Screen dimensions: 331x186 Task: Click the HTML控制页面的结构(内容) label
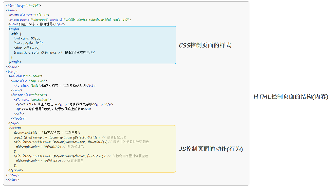pos(291,97)
